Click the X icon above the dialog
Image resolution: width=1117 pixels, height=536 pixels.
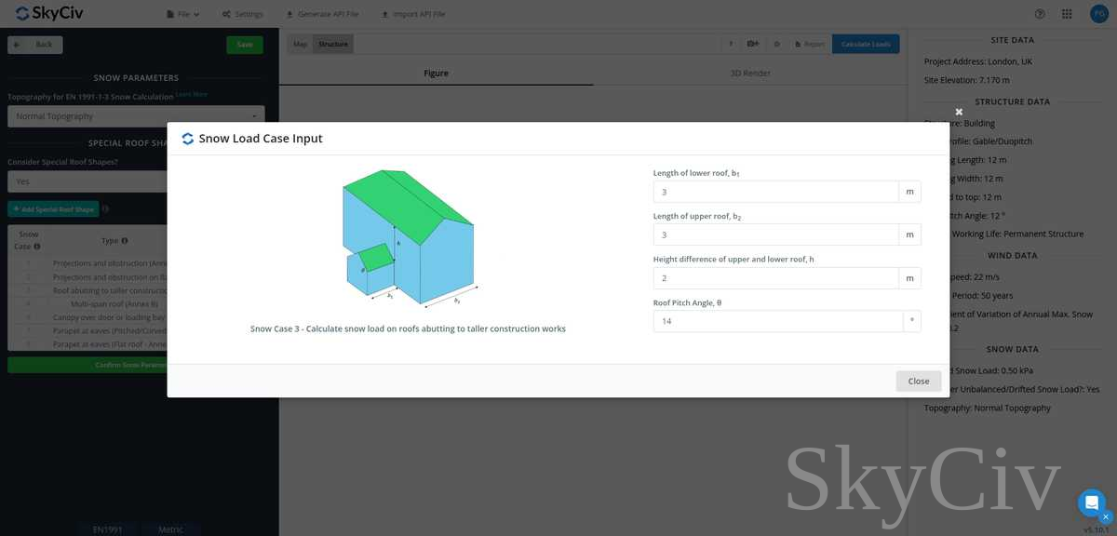[959, 112]
